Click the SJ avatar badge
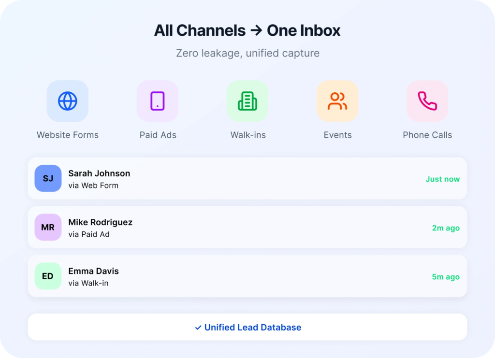This screenshot has width=495, height=358. 48,178
